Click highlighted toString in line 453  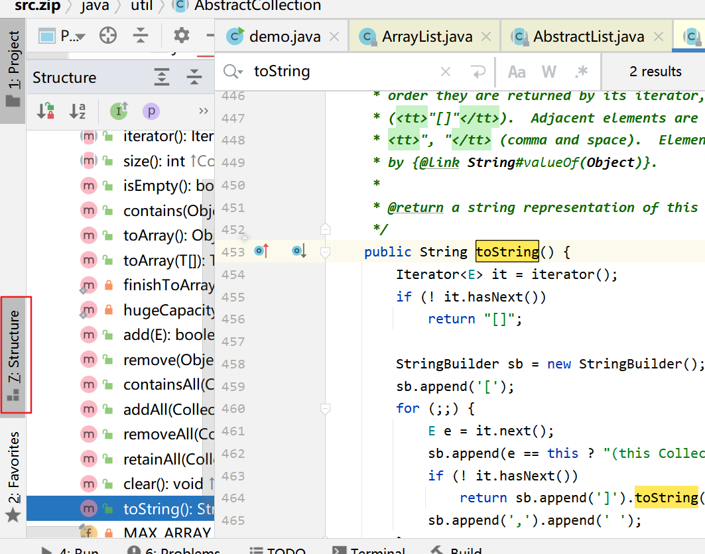pos(507,252)
